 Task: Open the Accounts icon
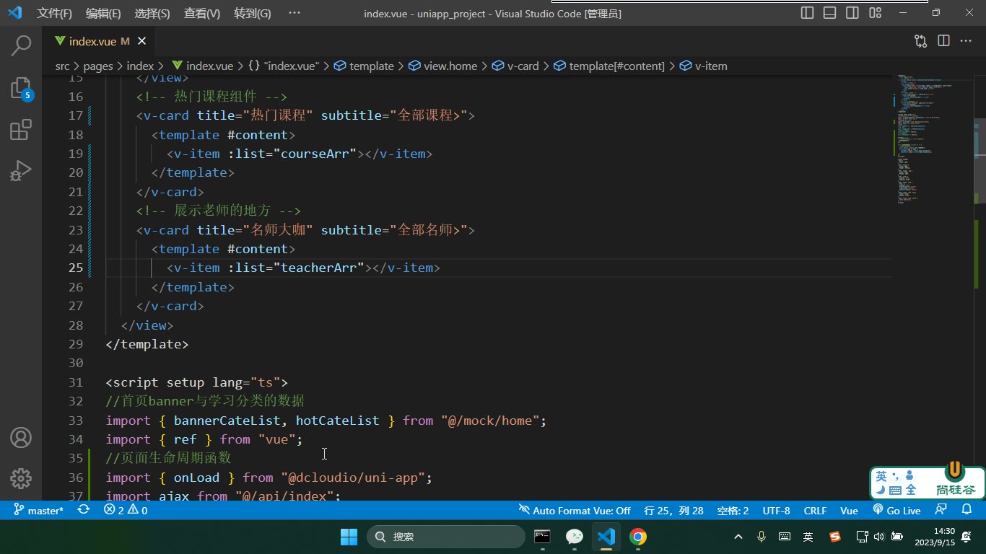coord(21,437)
